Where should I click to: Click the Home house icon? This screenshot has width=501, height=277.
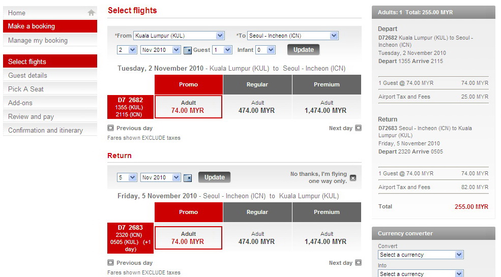pos(91,13)
